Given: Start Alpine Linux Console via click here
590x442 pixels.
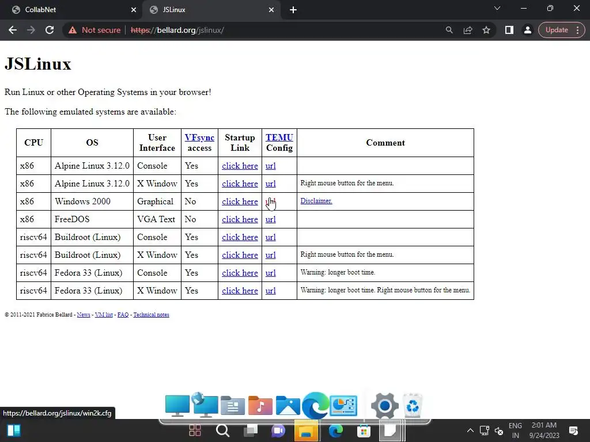Looking at the screenshot, I should pyautogui.click(x=240, y=166).
